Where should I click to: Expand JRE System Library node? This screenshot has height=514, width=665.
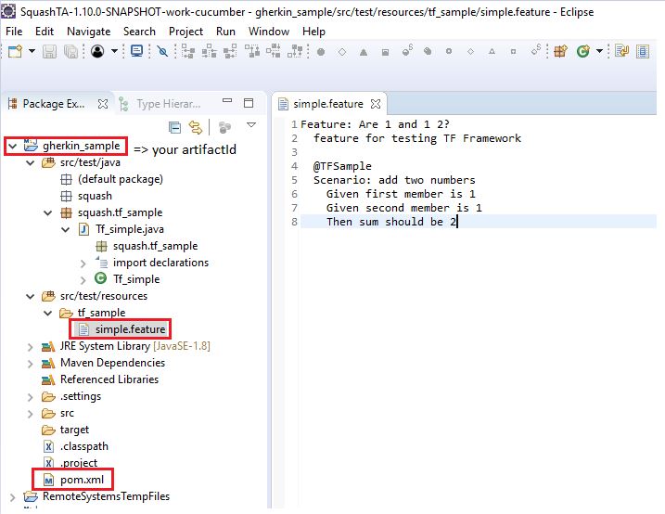coord(30,347)
